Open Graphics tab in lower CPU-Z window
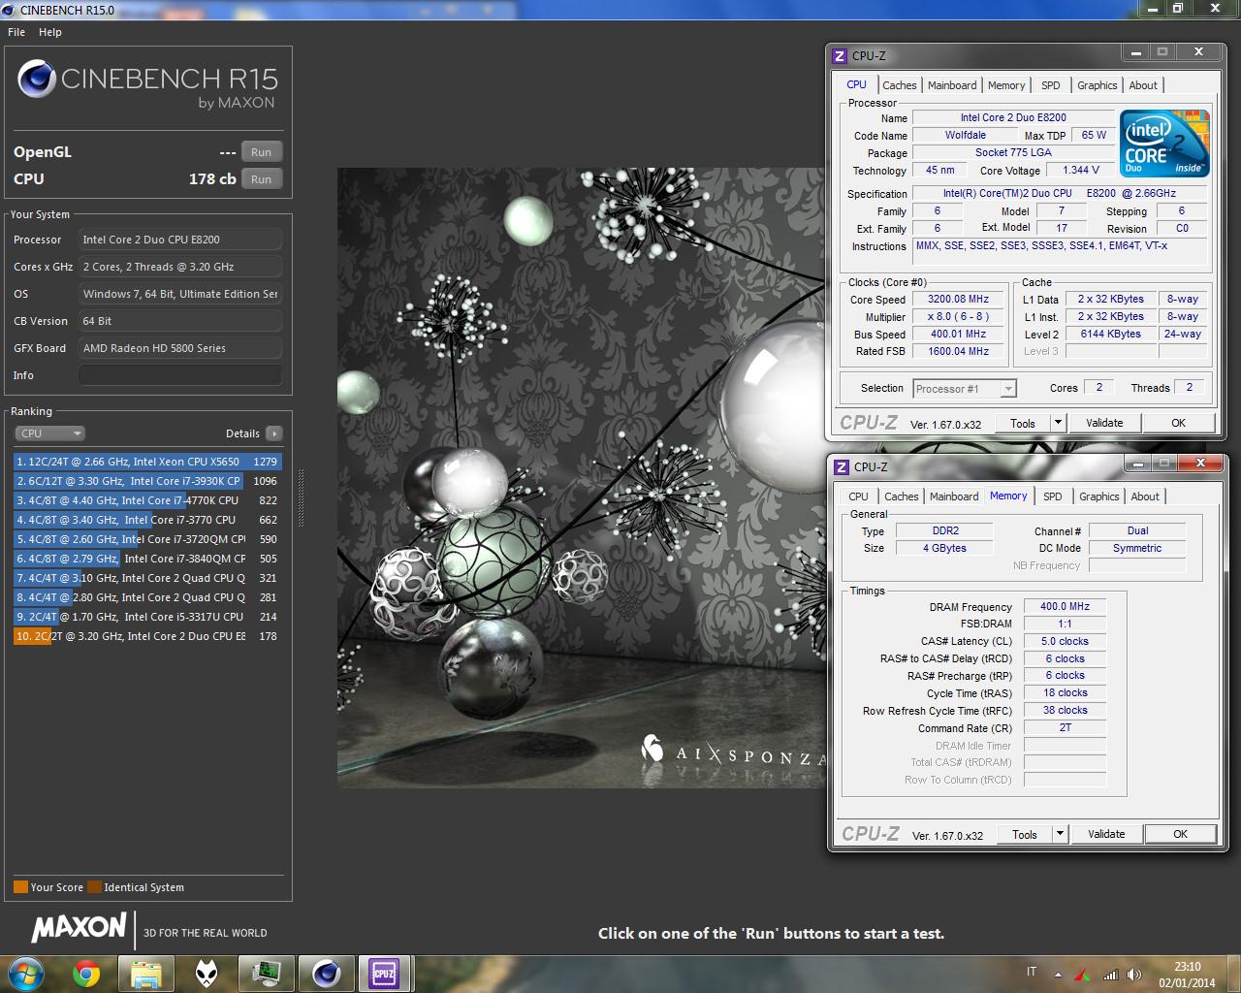1241x993 pixels. pos(1099,496)
